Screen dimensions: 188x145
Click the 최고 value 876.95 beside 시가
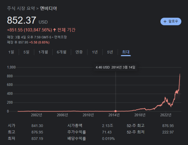[x=37, y=132]
